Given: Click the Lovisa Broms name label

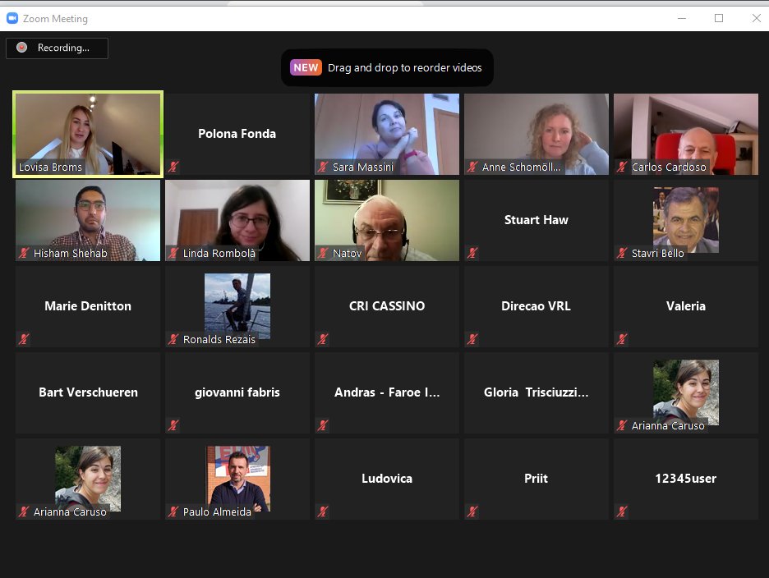Looking at the screenshot, I should (50, 167).
